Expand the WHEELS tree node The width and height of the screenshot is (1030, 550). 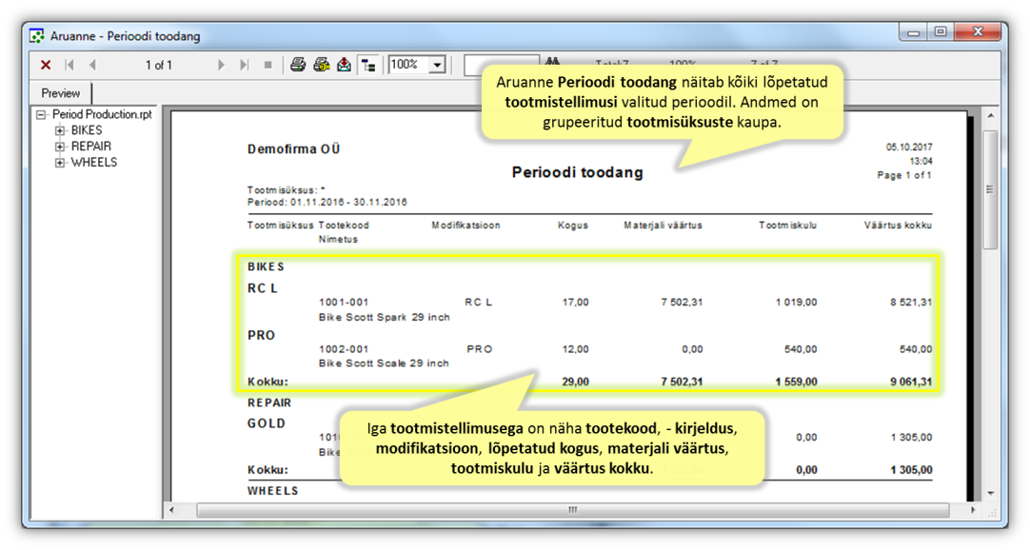pyautogui.click(x=60, y=163)
